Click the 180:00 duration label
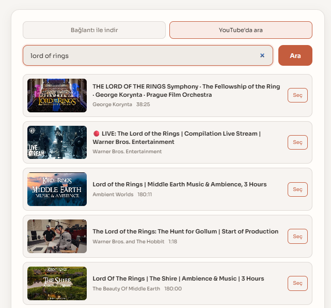Image resolution: width=331 pixels, height=308 pixels. [x=173, y=288]
